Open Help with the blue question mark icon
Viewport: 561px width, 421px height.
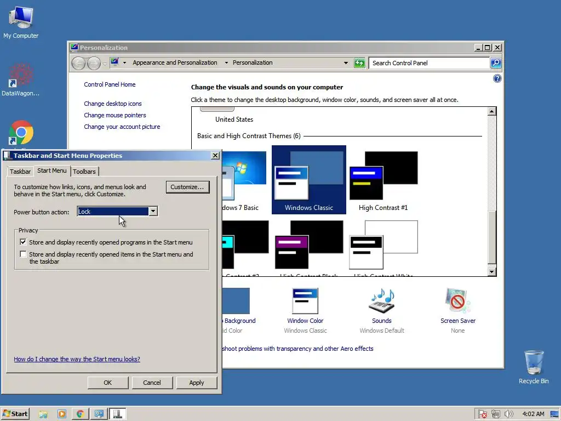point(497,78)
